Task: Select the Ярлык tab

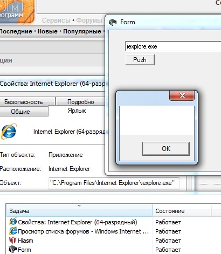Action: point(77,111)
